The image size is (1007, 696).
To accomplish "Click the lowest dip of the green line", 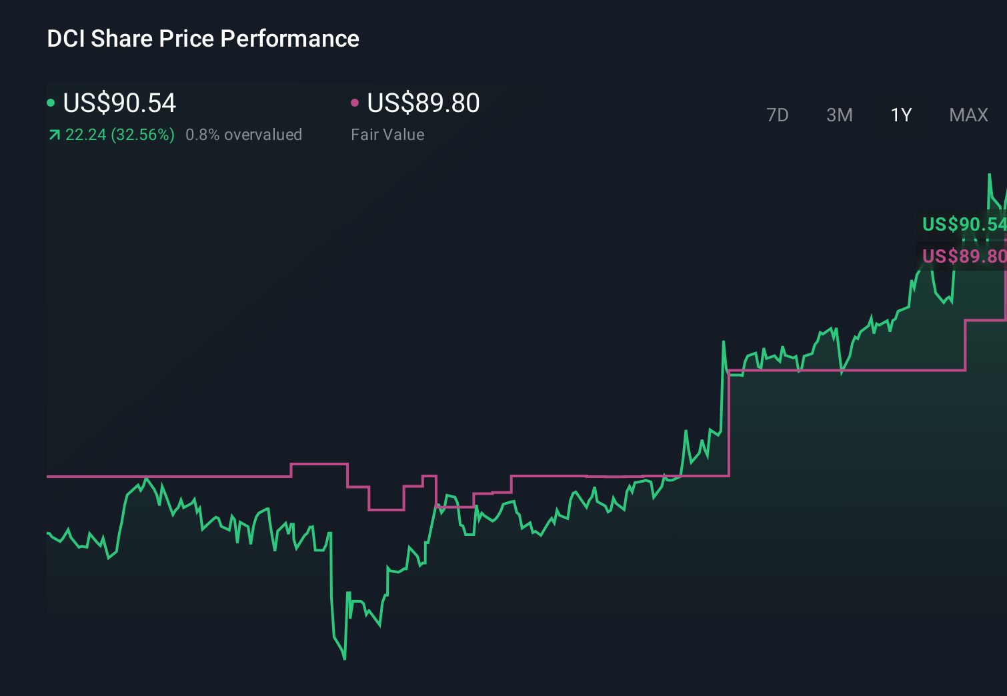I will [343, 659].
